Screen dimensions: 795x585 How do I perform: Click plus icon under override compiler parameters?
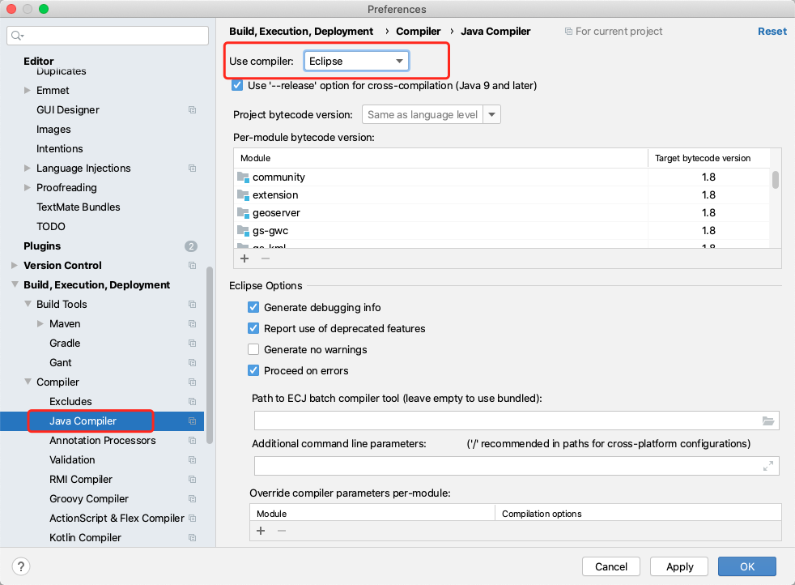(x=261, y=531)
